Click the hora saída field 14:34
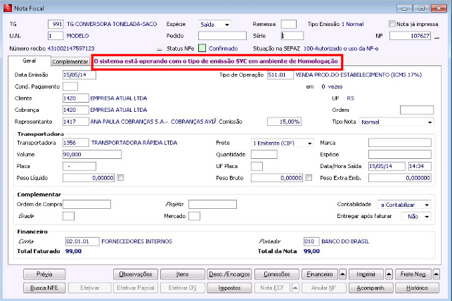This screenshot has width=452, height=301. [x=420, y=166]
